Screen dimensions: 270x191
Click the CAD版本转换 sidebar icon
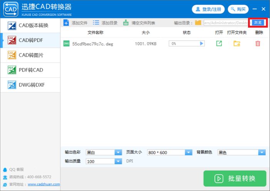[12, 26]
